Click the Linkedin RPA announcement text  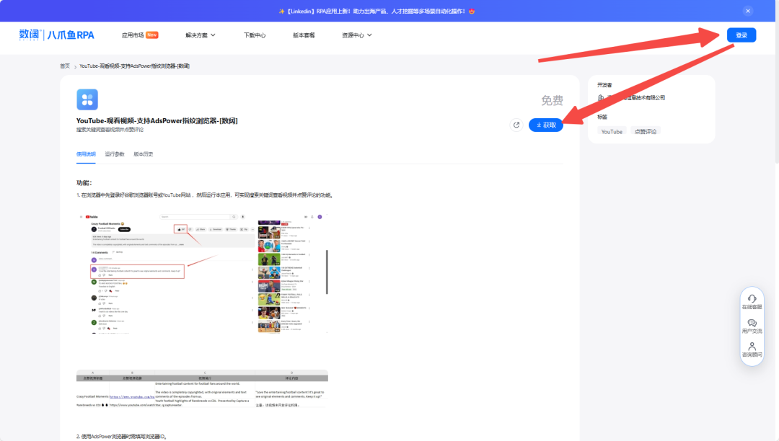[377, 11]
